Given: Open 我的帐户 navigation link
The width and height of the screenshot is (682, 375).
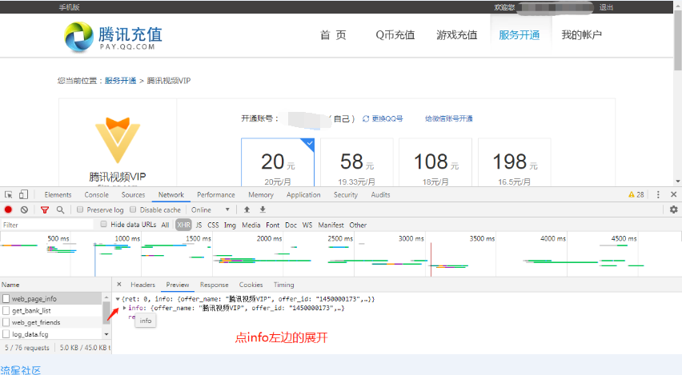Looking at the screenshot, I should point(581,35).
